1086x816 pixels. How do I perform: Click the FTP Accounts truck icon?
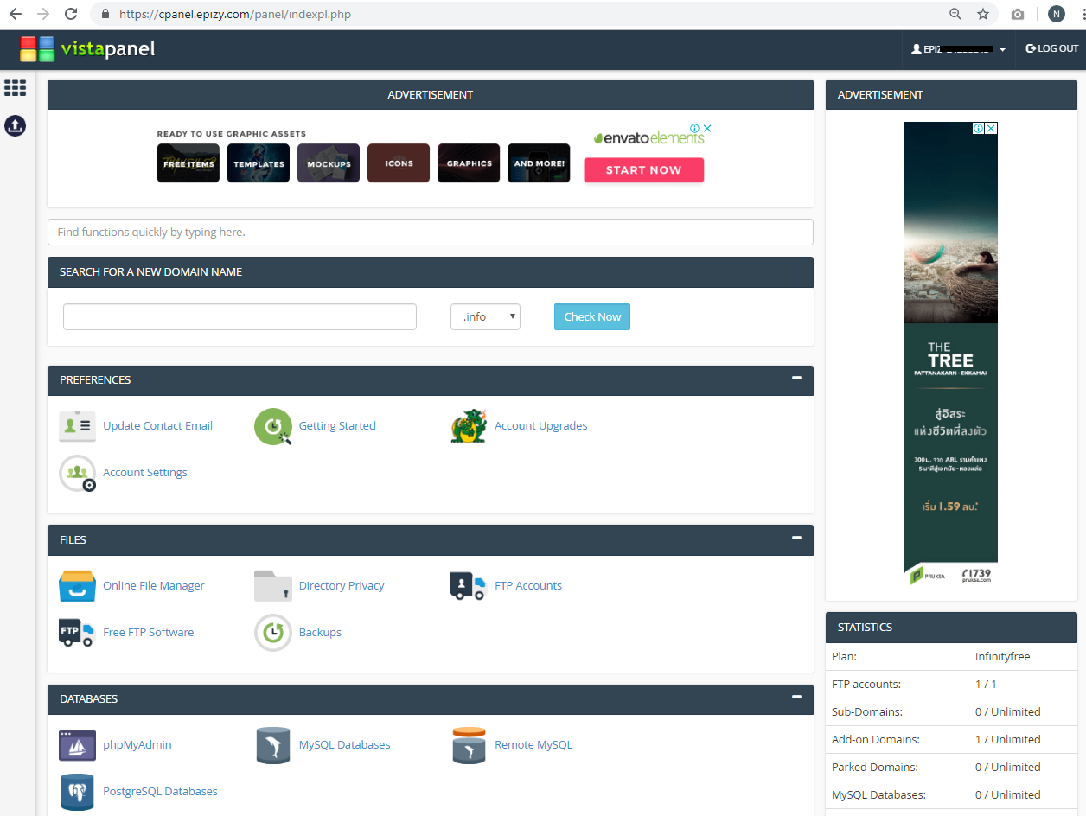(468, 586)
